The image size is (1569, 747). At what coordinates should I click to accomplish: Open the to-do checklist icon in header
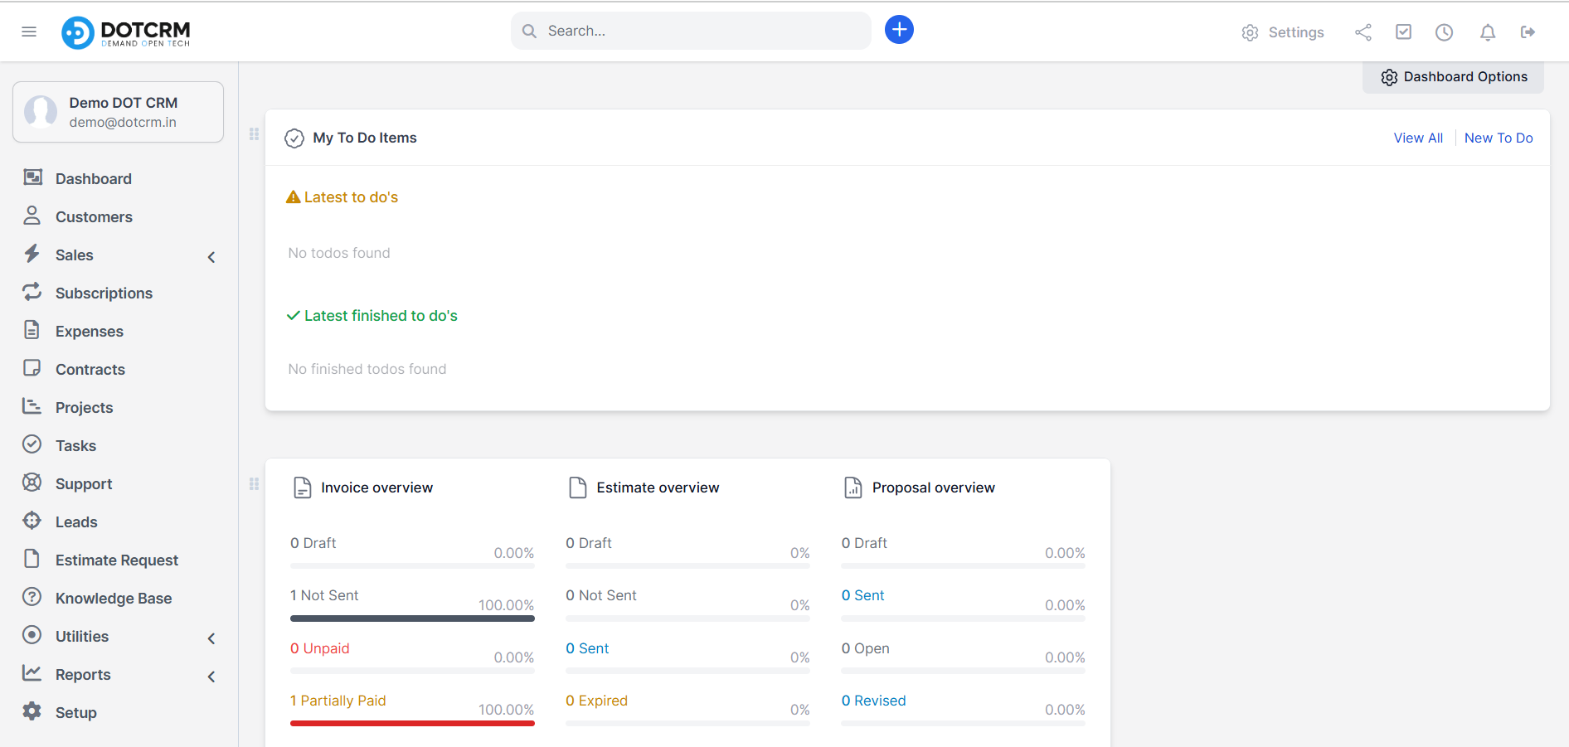[x=1403, y=32]
